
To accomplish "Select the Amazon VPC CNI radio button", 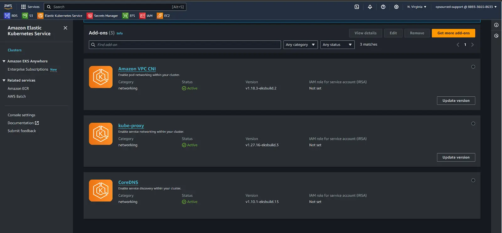I will (x=473, y=67).
